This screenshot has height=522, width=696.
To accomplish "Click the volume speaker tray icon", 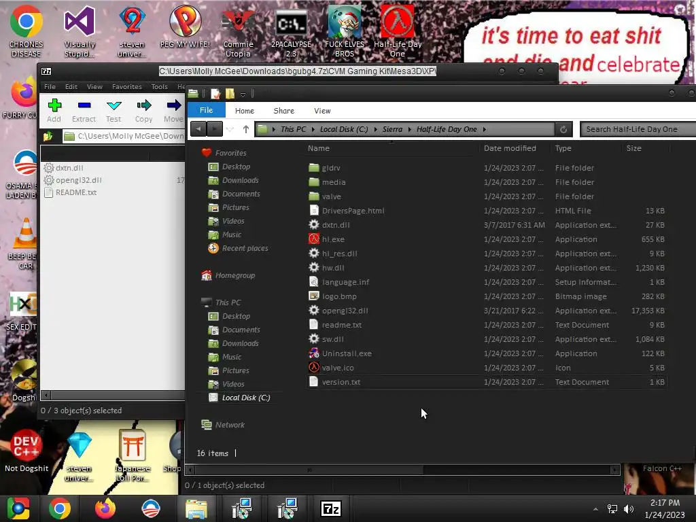I will pyautogui.click(x=629, y=508).
